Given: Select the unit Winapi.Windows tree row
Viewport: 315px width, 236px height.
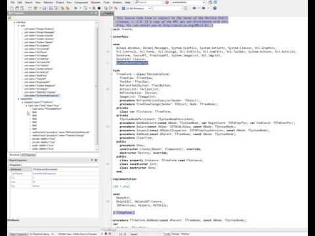Looking at the screenshot, I should 39,29.
